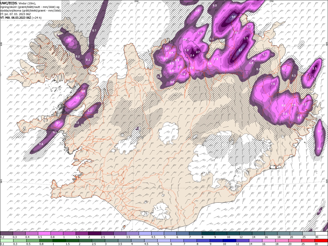Select the 1.9 value label on the map
The width and height of the screenshot is (328, 246).
pos(187,50)
